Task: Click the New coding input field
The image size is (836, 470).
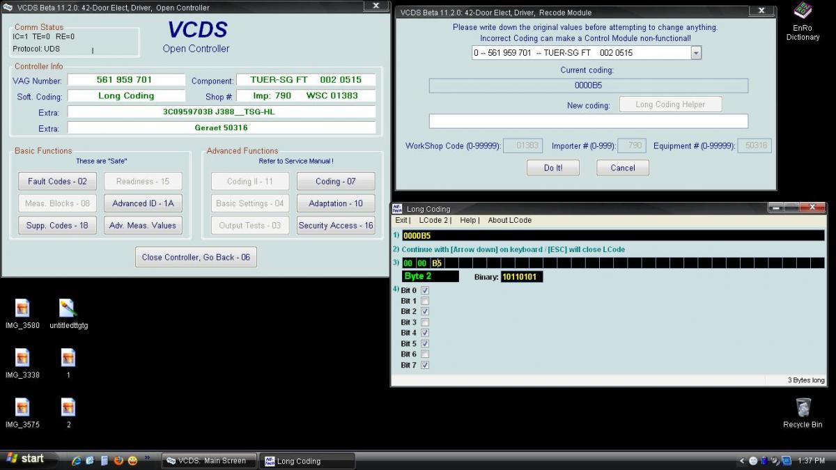Action: point(589,121)
